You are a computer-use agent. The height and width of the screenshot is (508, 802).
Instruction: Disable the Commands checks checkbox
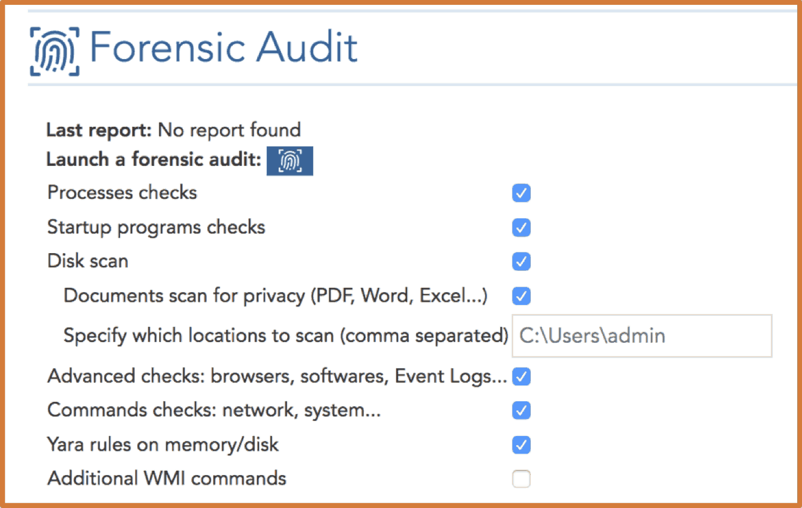(521, 410)
